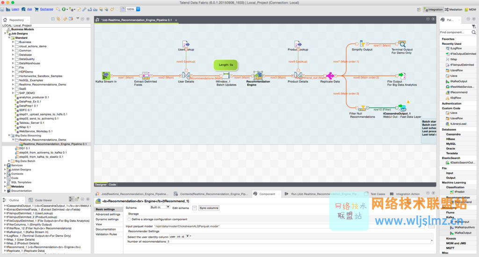This screenshot has height=257, width=479.
Task: Select the Kafka Stream In component
Action: [x=106, y=75]
